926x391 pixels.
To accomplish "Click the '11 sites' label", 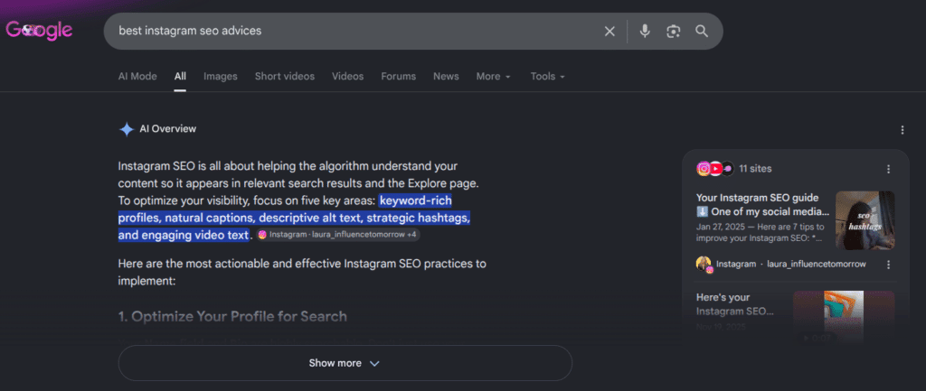I will 755,169.
